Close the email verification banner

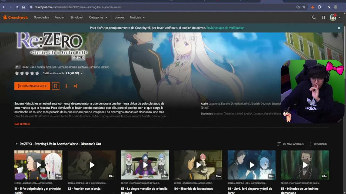click(339, 28)
